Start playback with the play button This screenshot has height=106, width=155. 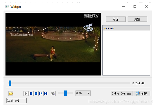(x=26, y=93)
